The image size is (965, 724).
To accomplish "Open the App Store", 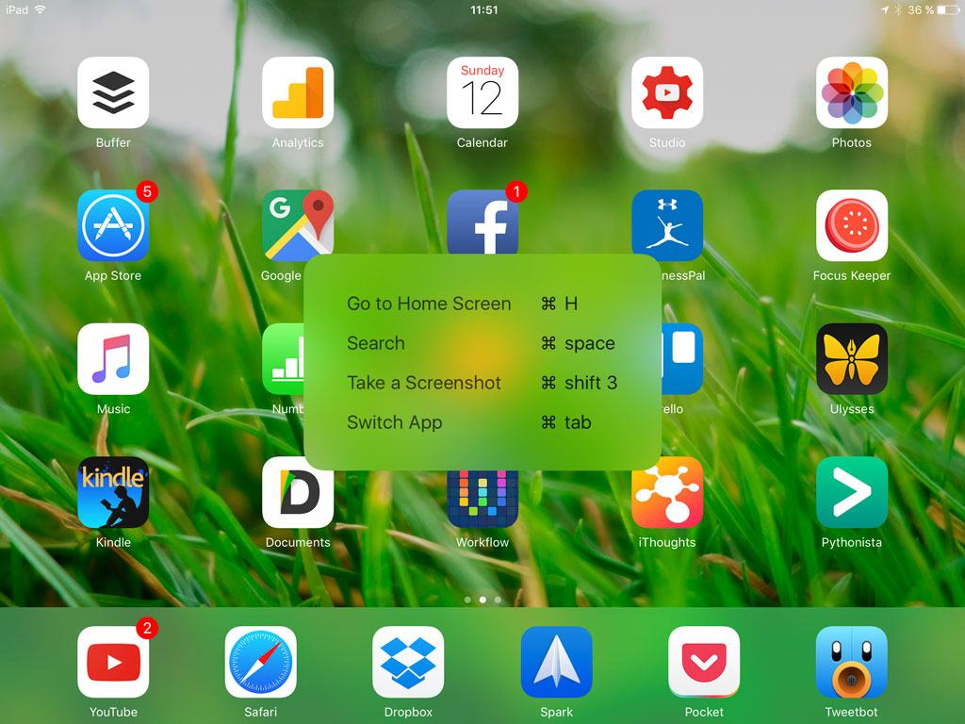I will click(113, 225).
